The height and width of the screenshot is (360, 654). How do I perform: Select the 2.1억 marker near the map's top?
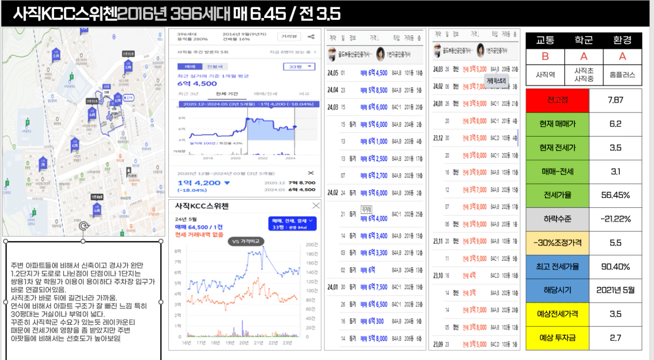[56, 55]
